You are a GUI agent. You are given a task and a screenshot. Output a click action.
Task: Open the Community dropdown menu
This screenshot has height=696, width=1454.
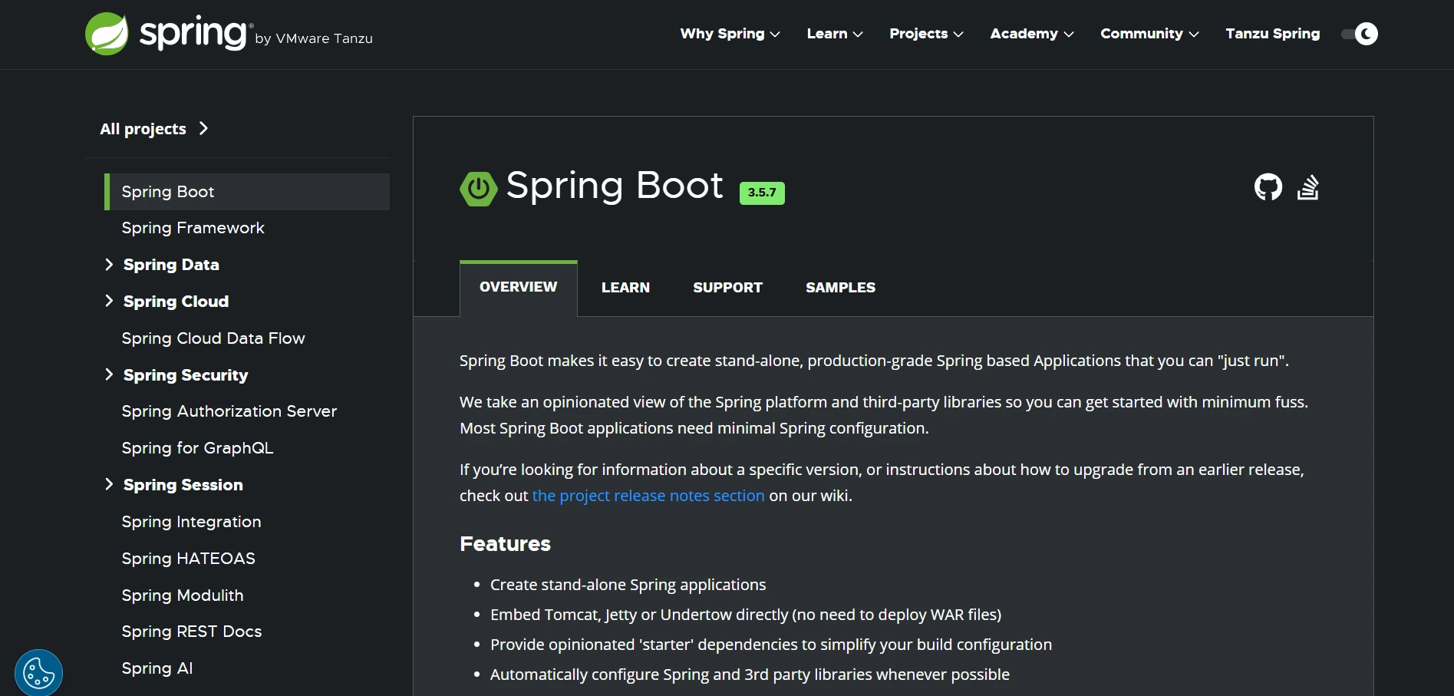[1149, 34]
